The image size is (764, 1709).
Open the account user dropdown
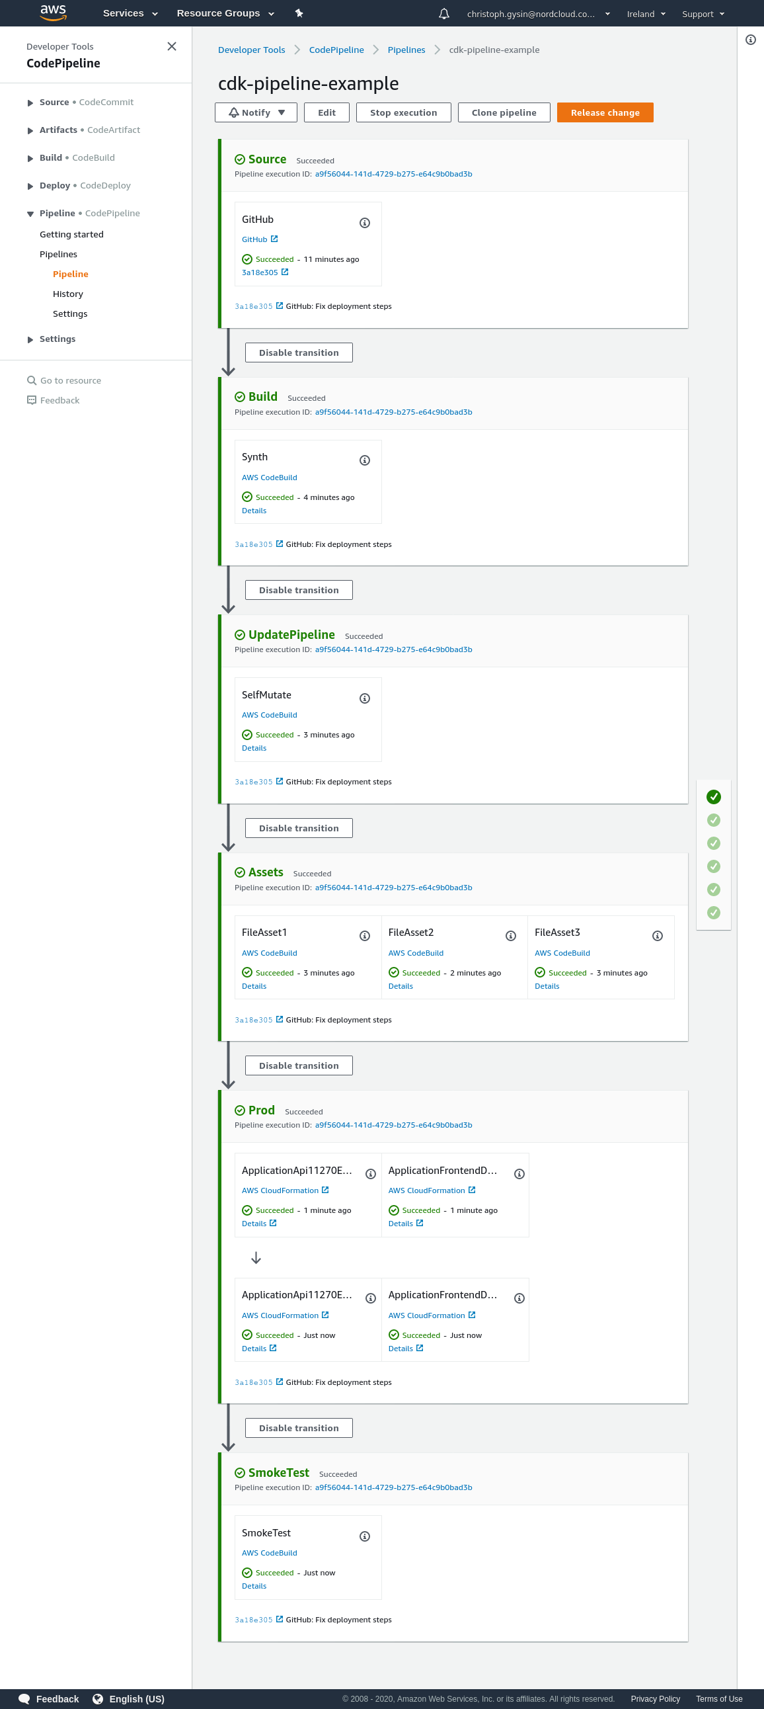click(538, 14)
